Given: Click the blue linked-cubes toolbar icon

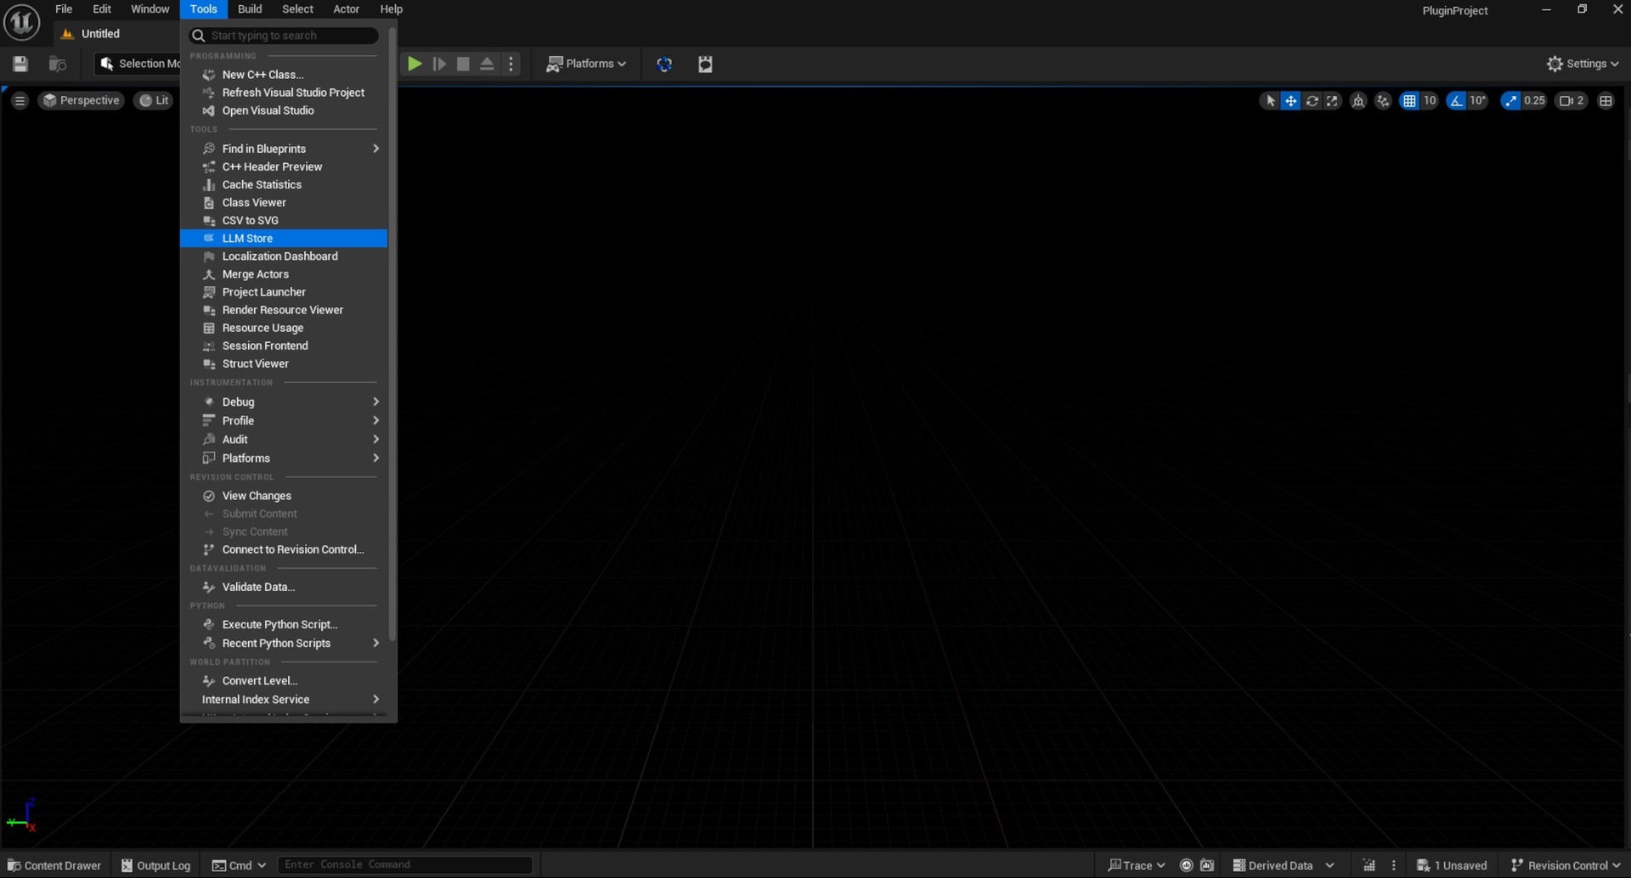Looking at the screenshot, I should pyautogui.click(x=664, y=64).
